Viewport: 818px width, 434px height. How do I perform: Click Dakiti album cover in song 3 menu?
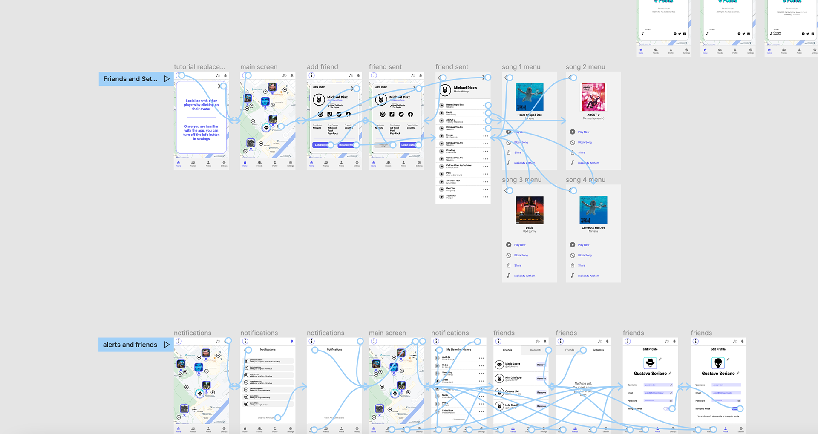coord(530,210)
